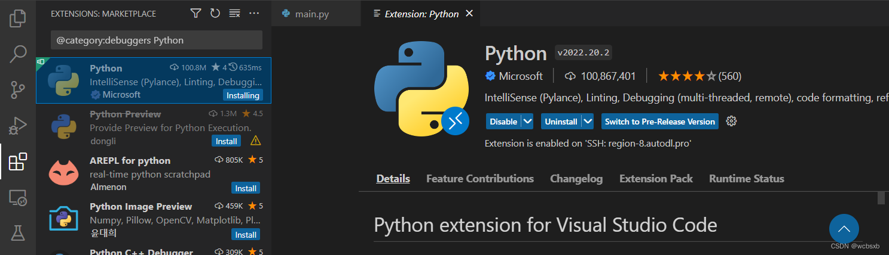This screenshot has width=889, height=255.
Task: Click Switch to Pre-Release Version button
Action: [x=659, y=122]
